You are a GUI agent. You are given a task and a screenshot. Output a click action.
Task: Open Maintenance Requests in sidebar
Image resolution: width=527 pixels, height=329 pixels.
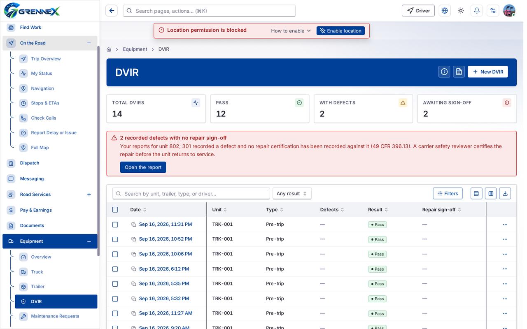click(55, 316)
